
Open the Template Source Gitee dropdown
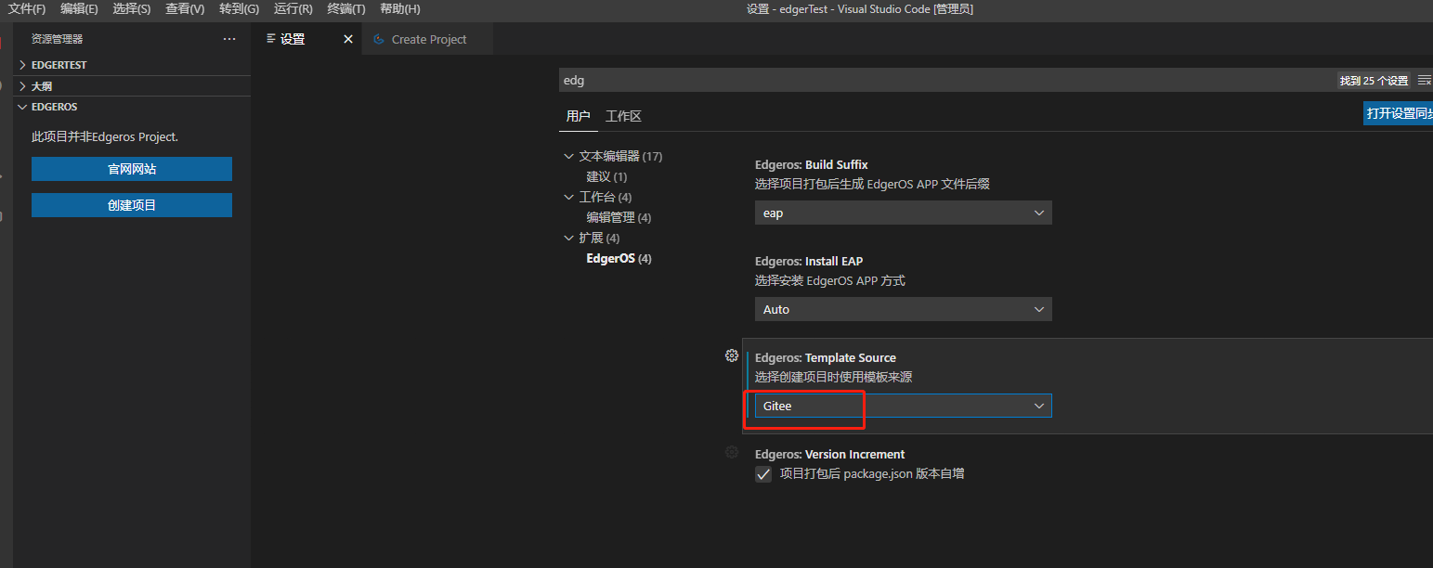[x=903, y=406]
